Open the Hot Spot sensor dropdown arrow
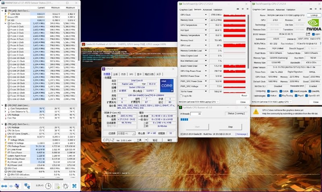The width and height of the screenshot is (322, 192). pyautogui.click(x=206, y=30)
